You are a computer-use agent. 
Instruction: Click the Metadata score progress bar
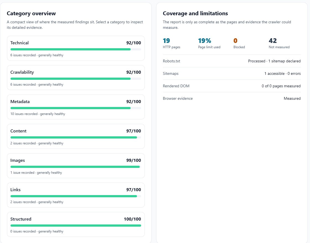pyautogui.click(x=76, y=108)
